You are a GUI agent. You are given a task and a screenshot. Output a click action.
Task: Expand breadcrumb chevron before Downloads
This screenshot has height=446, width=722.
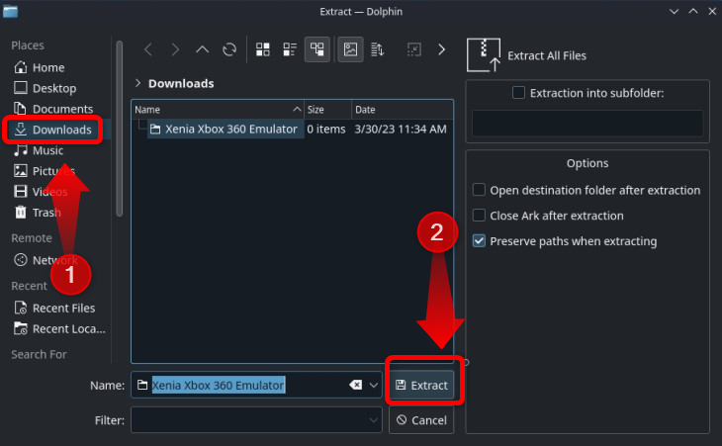pos(137,83)
